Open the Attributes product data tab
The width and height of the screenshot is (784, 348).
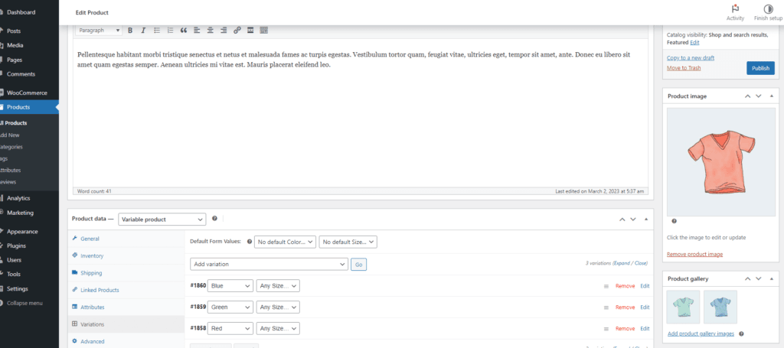click(x=126, y=307)
